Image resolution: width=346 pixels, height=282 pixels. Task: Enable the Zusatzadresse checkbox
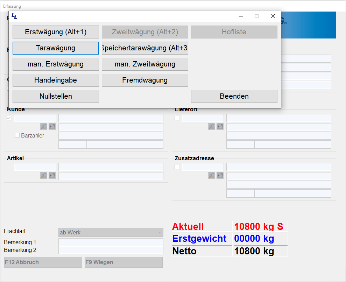(177, 167)
